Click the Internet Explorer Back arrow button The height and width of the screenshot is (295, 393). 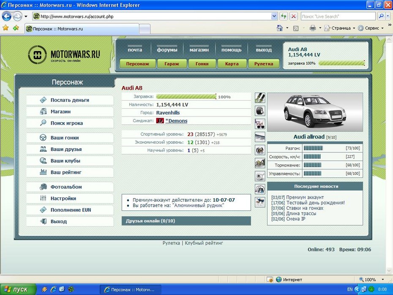click(x=7, y=16)
